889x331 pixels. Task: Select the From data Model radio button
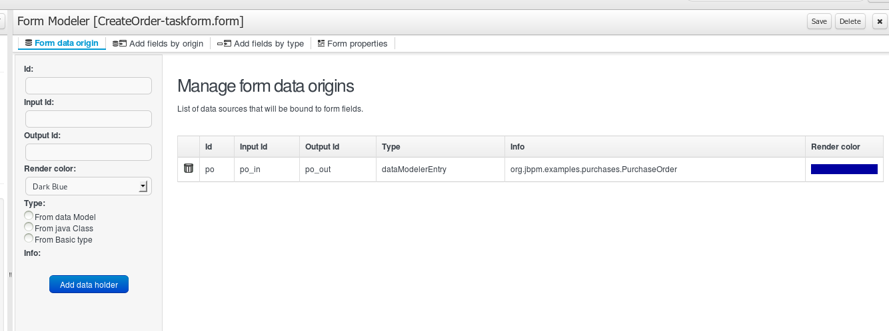click(x=29, y=217)
